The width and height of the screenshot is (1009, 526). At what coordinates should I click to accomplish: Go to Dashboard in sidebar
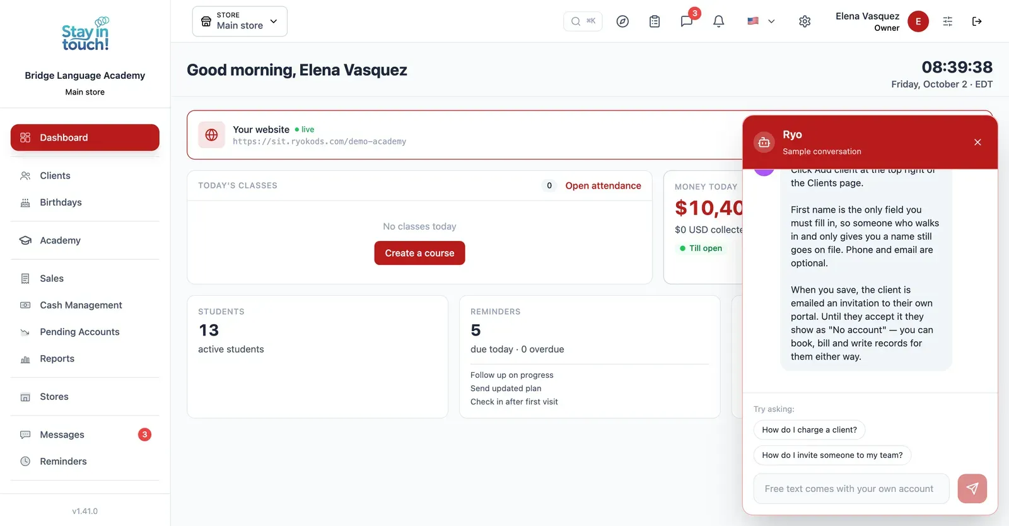click(85, 137)
